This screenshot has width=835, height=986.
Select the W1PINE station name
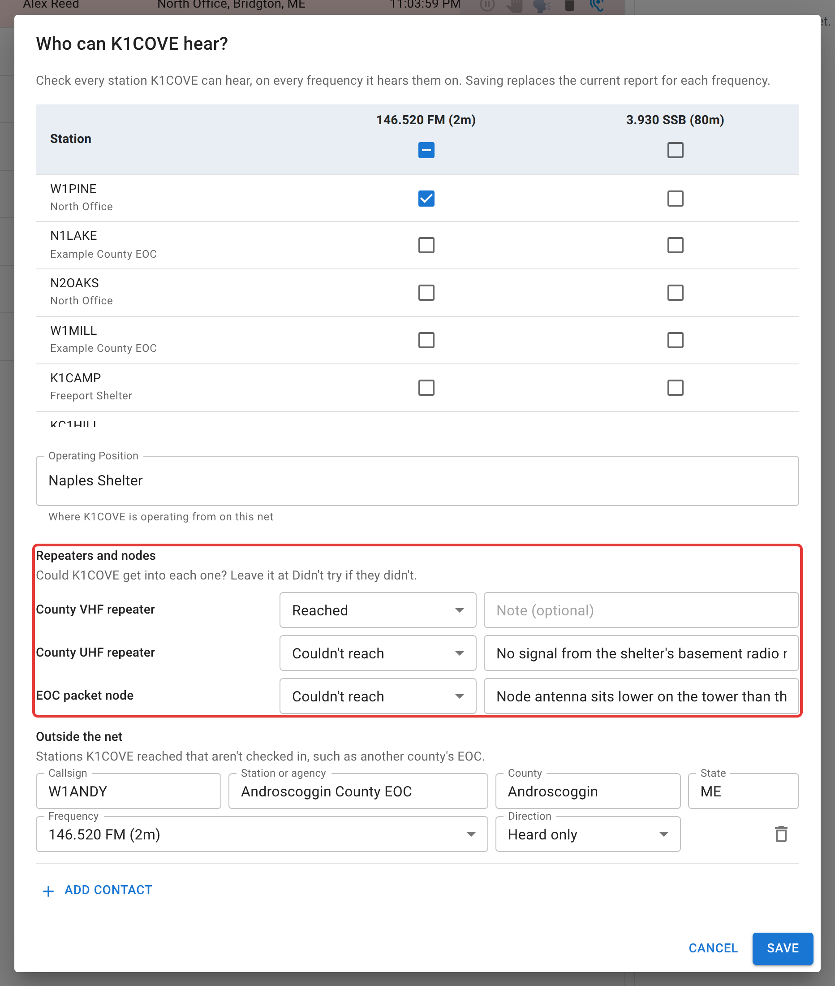click(73, 189)
